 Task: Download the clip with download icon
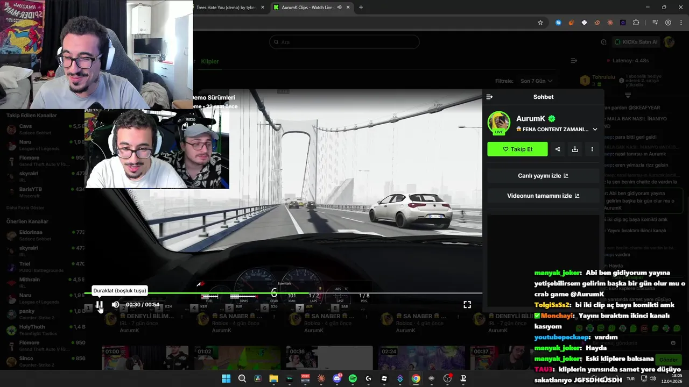coord(575,149)
